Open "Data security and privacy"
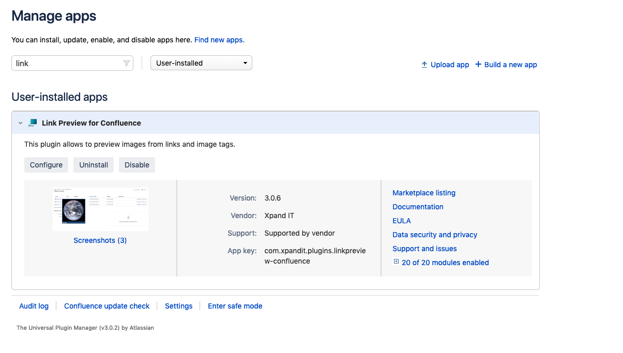 point(435,235)
